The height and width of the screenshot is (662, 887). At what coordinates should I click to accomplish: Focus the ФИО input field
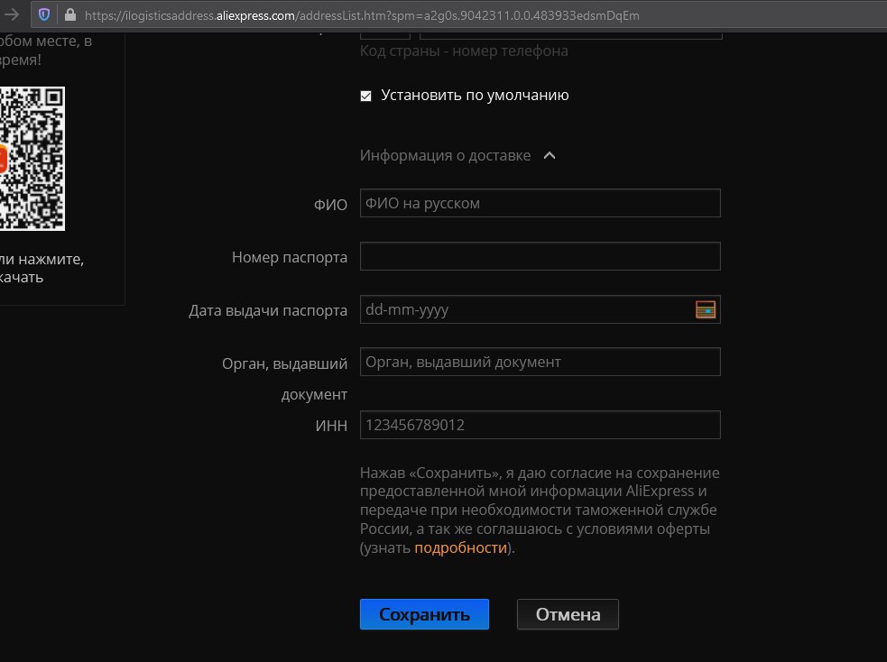coord(541,203)
